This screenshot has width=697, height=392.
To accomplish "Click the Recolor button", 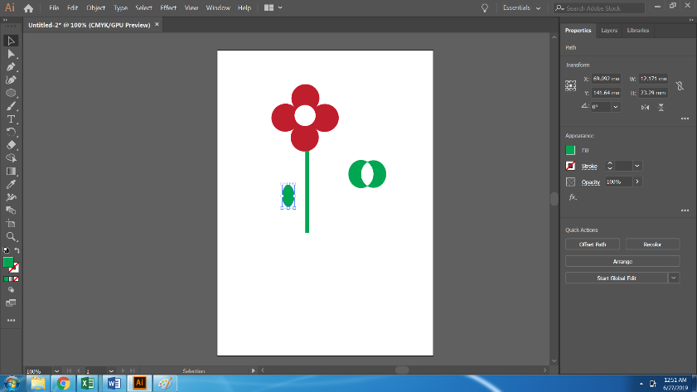I will click(651, 244).
